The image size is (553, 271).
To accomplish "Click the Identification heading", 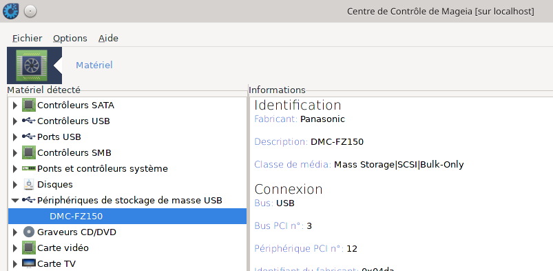I will 298,106.
